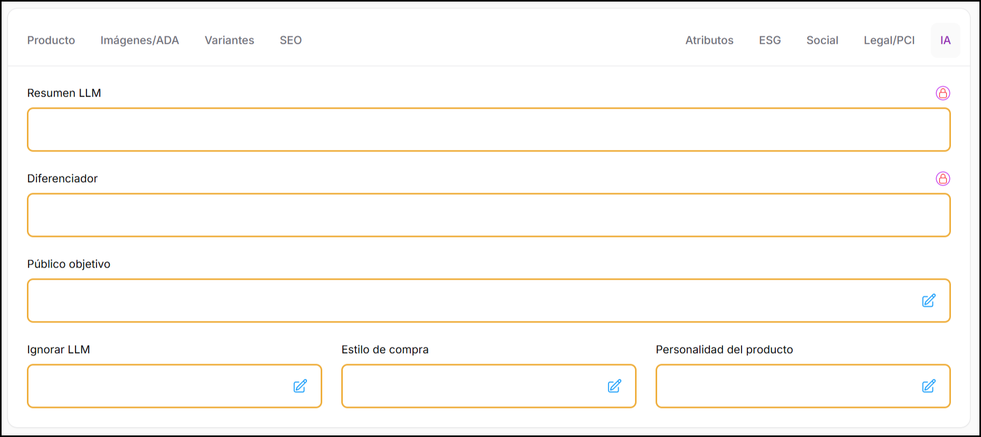The image size is (981, 437).
Task: Click the lock icon beside Diferenciador
Action: (942, 178)
